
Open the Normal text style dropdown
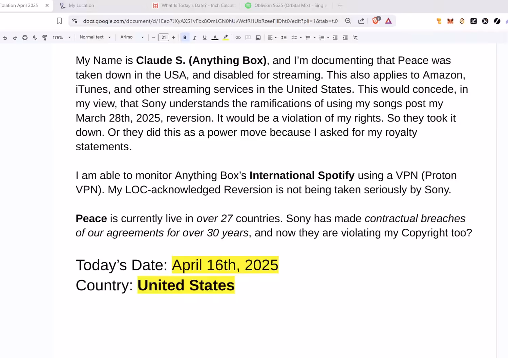[x=95, y=37]
